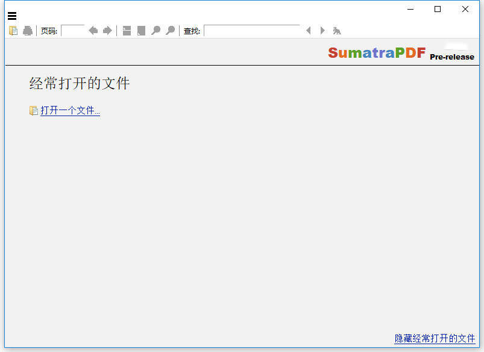
Task: Click the Open file toolbar icon
Action: 13,31
